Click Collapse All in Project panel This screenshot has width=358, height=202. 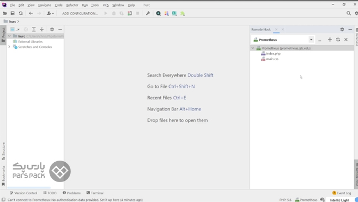(41, 29)
